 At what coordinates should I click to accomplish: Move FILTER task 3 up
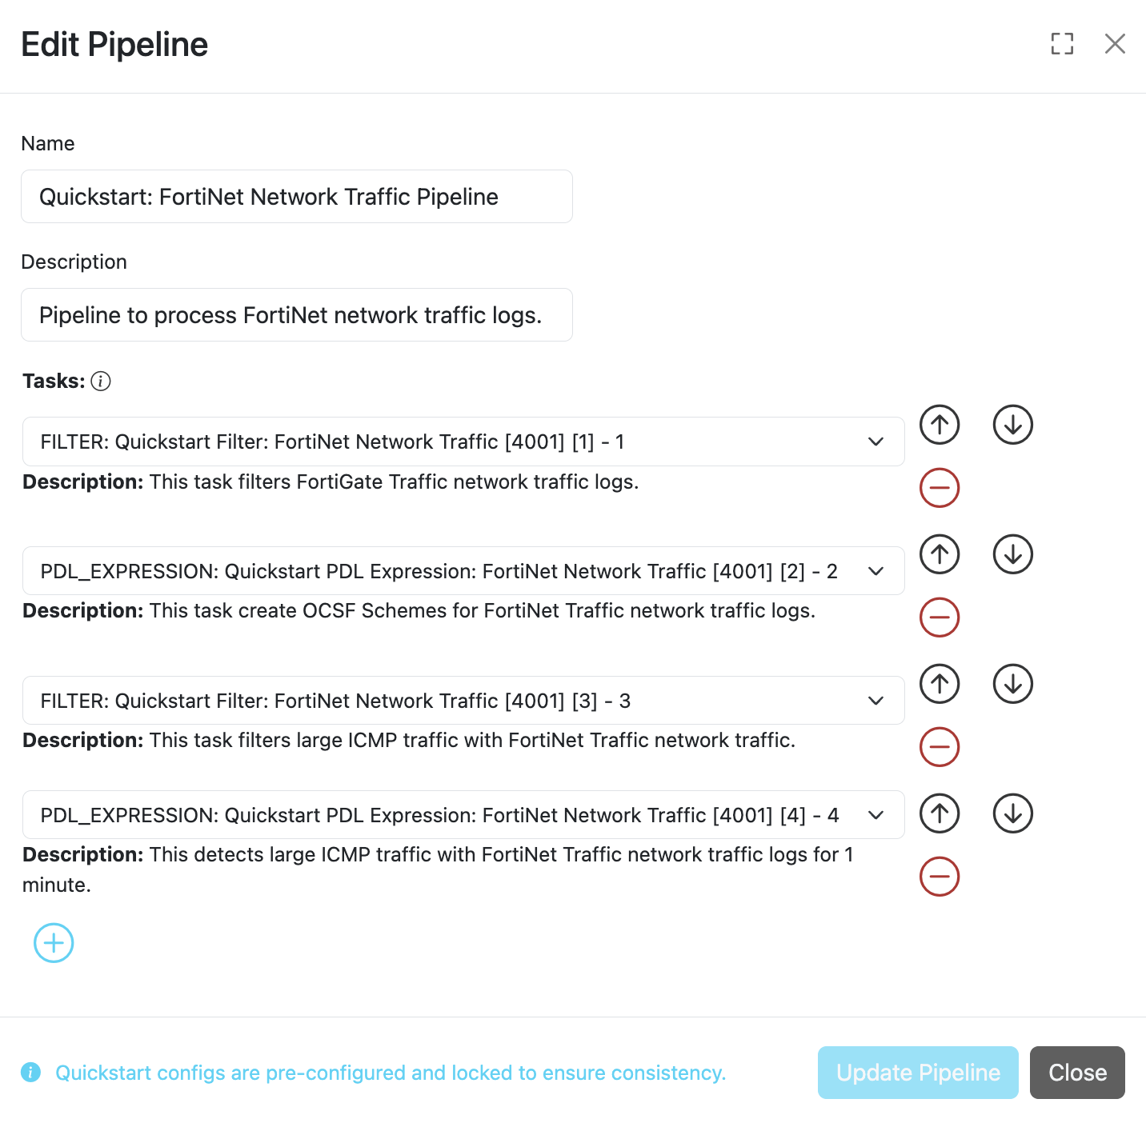coord(940,683)
